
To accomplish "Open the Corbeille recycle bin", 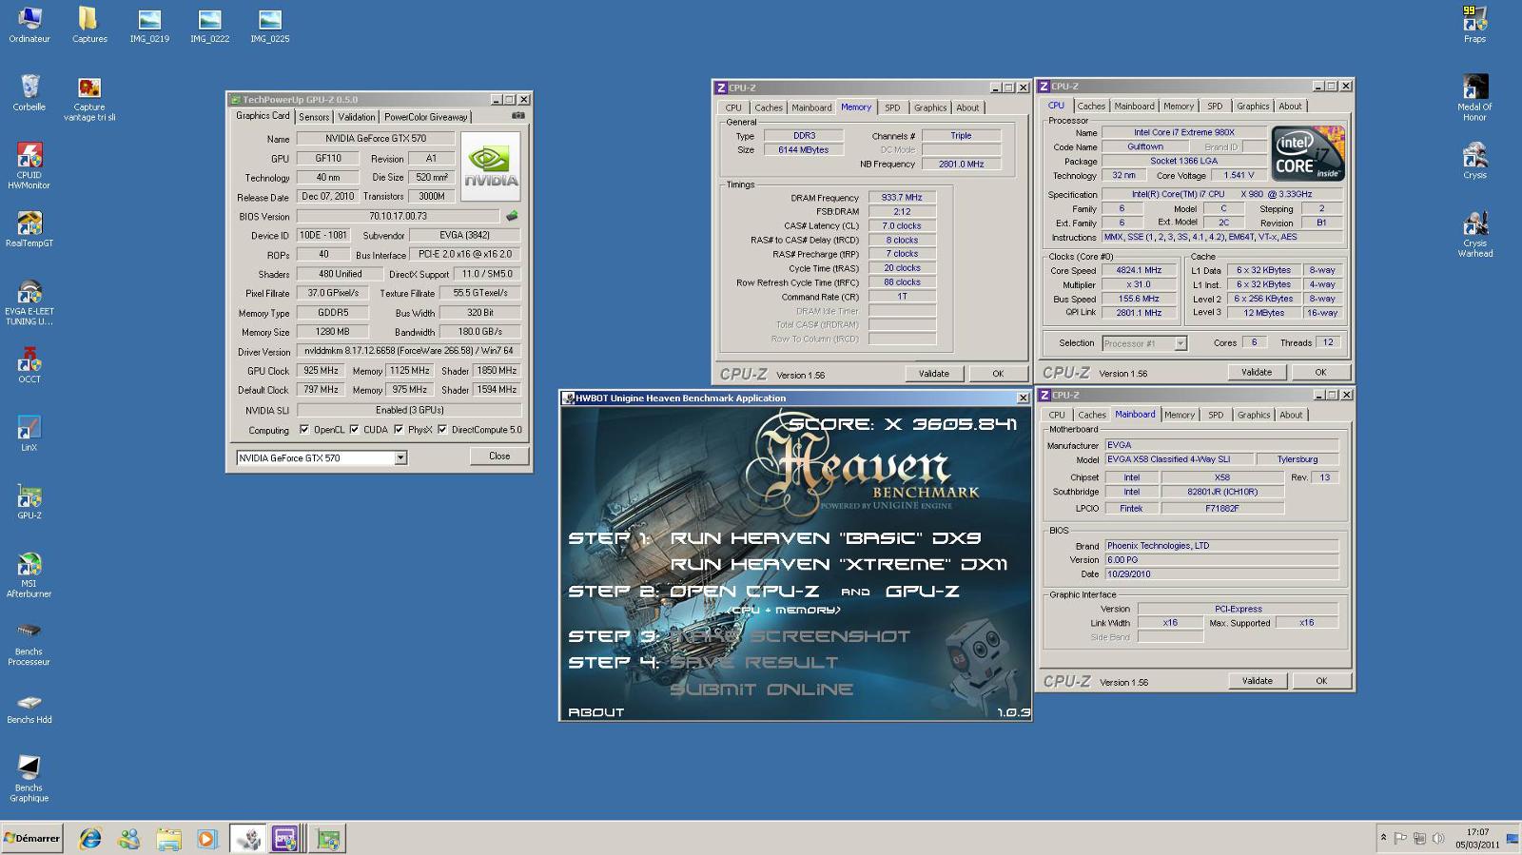I will pyautogui.click(x=29, y=93).
